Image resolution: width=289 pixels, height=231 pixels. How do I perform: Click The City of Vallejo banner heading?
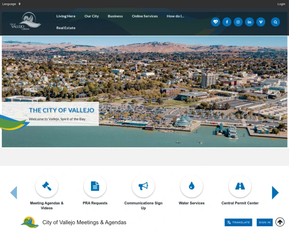[x=62, y=110]
